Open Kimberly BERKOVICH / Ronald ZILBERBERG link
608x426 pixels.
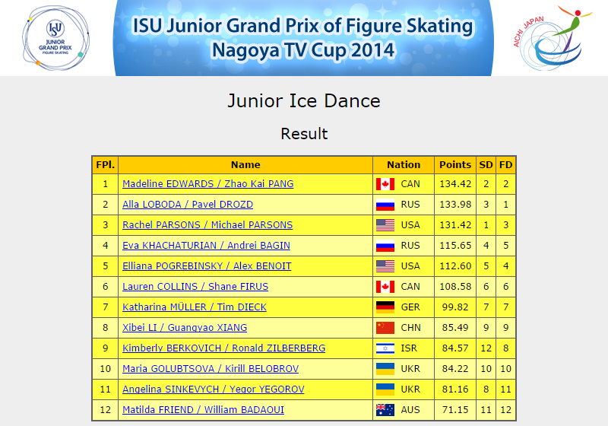tap(223, 348)
